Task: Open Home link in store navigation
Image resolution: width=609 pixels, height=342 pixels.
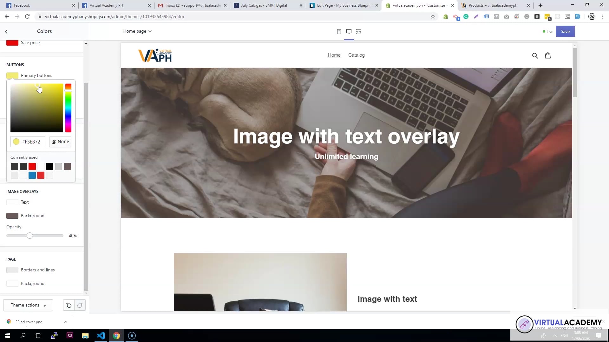Action: tap(334, 55)
